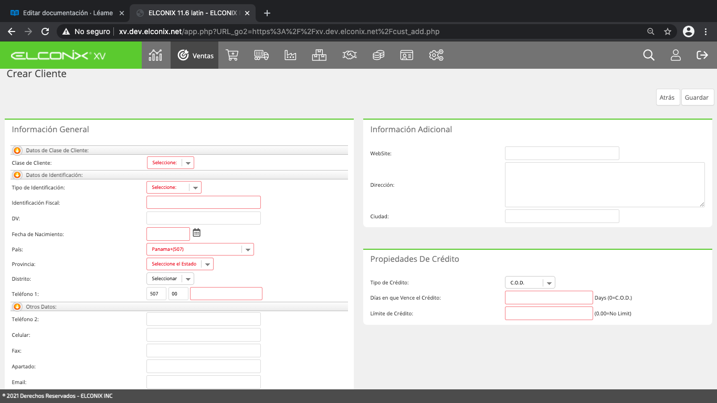Open the ID card module icon

point(407,55)
